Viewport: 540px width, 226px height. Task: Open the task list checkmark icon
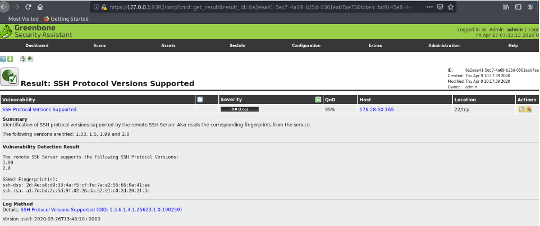click(x=23, y=59)
